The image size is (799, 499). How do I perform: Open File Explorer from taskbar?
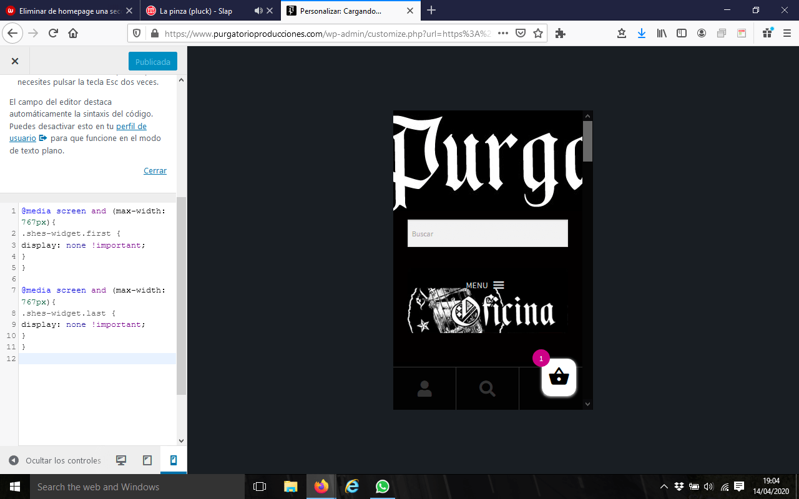(x=291, y=487)
